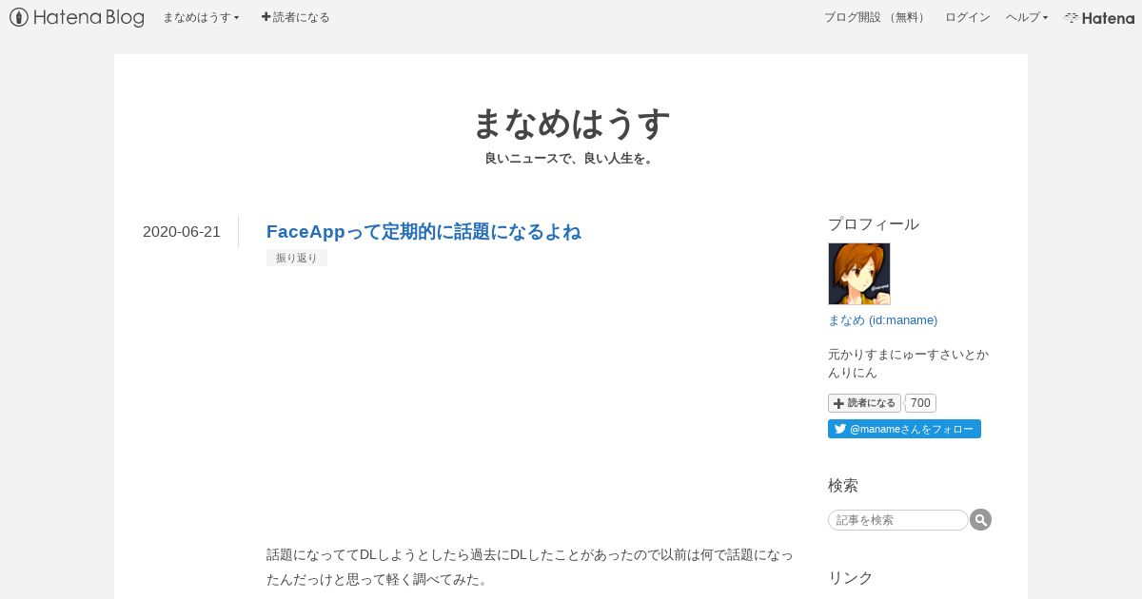Open the Hatena logo at top right
The width and height of the screenshot is (1142, 599).
[x=1099, y=17]
